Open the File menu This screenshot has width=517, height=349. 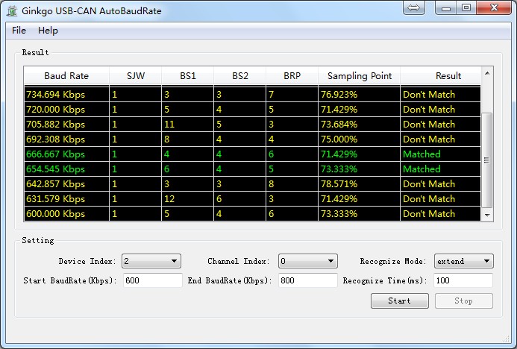19,31
